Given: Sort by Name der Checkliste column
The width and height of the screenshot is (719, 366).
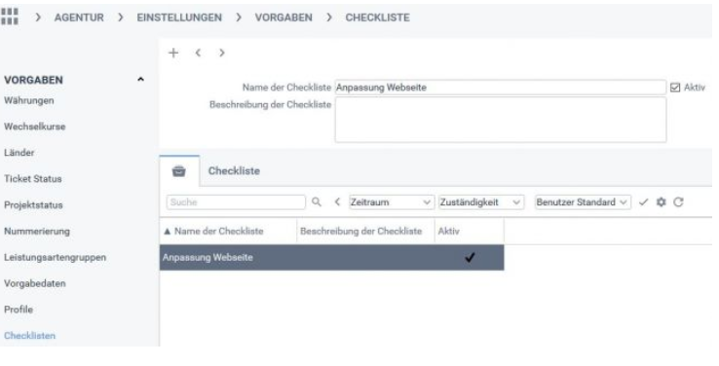Looking at the screenshot, I should point(219,231).
